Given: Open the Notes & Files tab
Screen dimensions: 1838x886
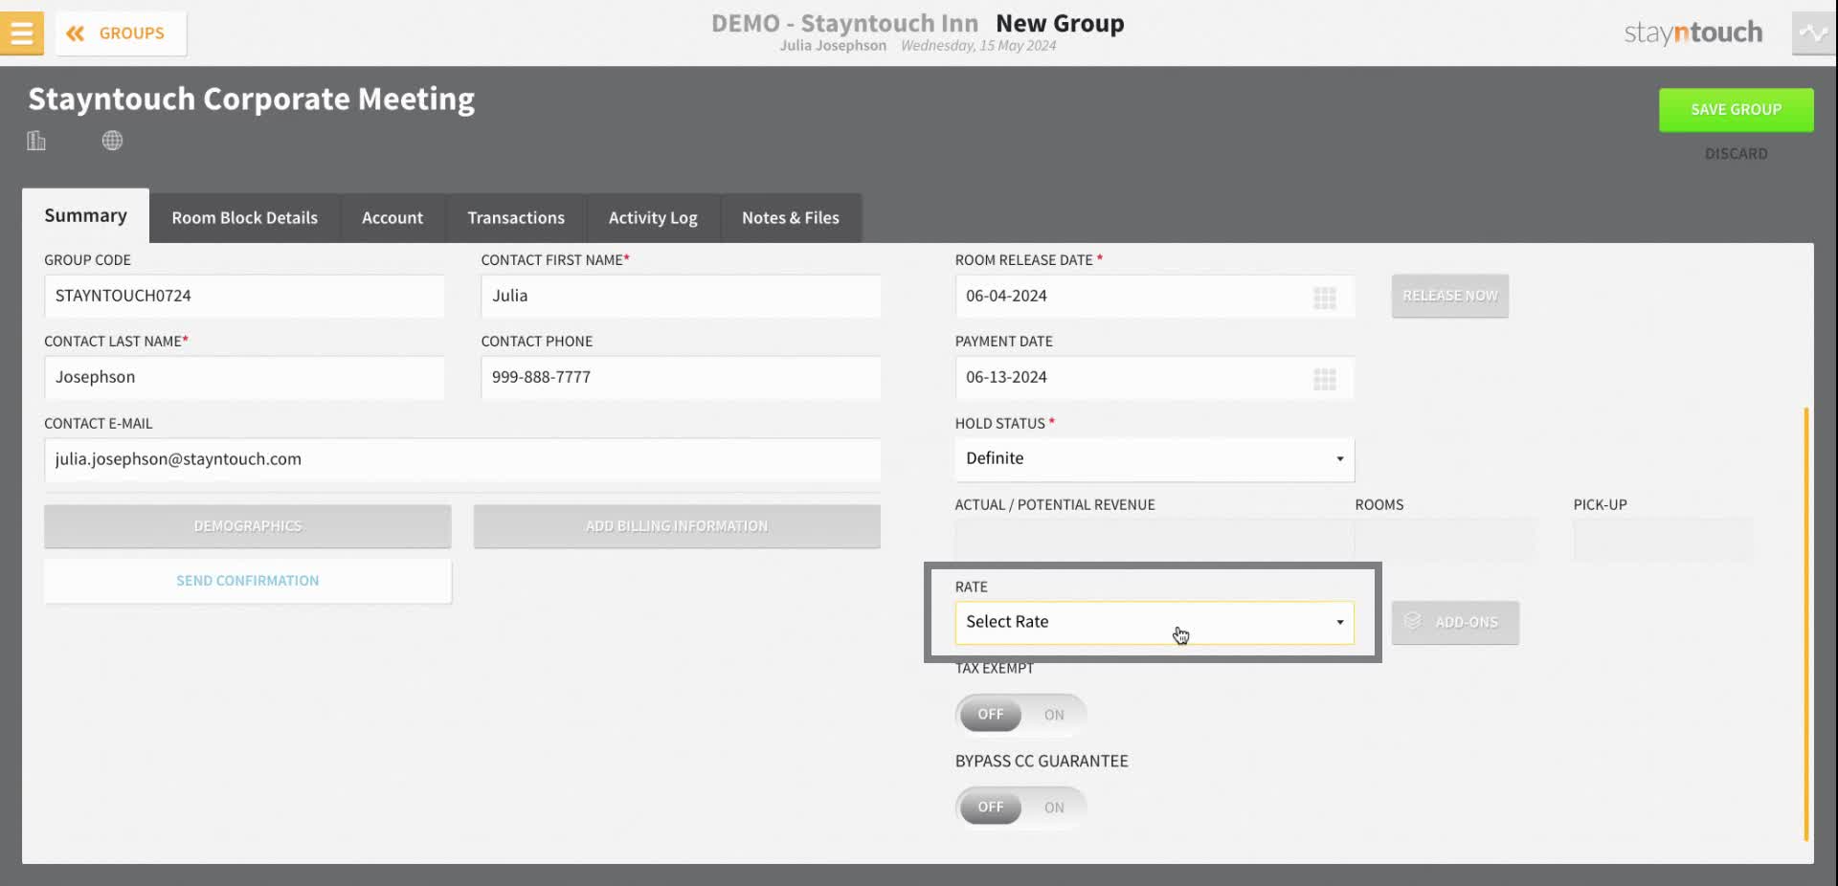Looking at the screenshot, I should pyautogui.click(x=791, y=218).
